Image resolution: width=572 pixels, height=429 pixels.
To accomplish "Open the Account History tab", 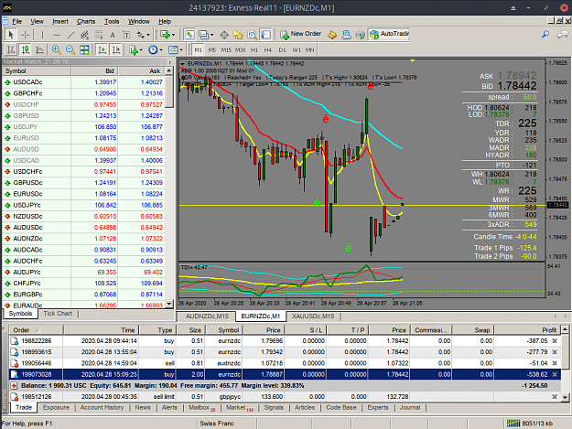I will [102, 407].
